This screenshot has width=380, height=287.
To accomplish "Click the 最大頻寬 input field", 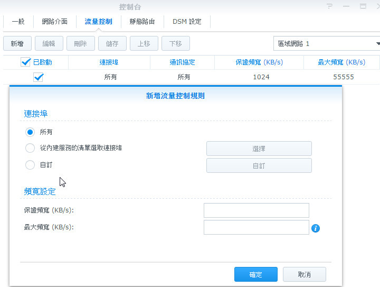I will (x=256, y=227).
